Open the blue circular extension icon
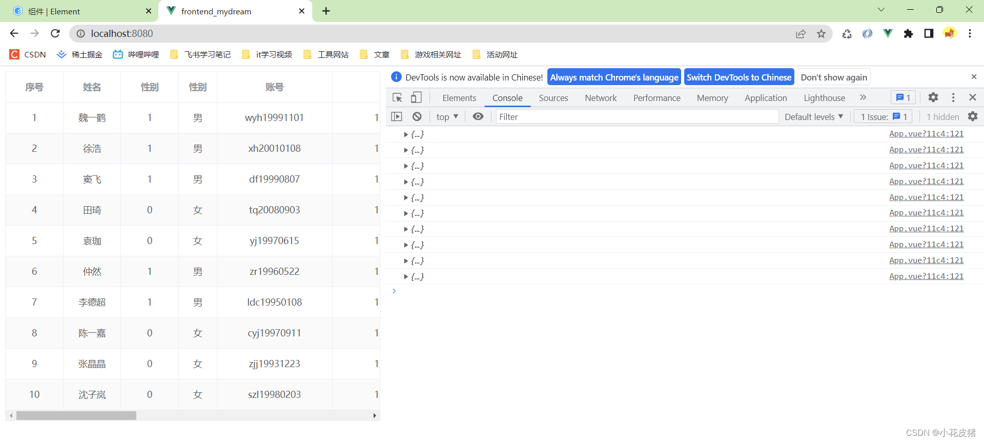Viewport: 984px width, 442px height. [867, 34]
